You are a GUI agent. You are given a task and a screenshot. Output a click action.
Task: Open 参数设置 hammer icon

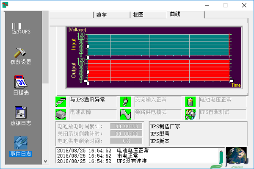(21, 56)
